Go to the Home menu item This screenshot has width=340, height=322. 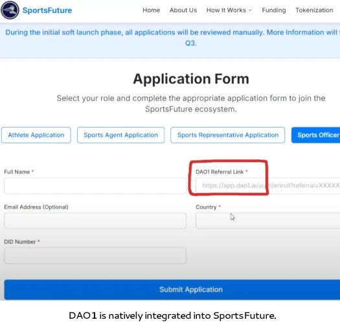(x=151, y=10)
